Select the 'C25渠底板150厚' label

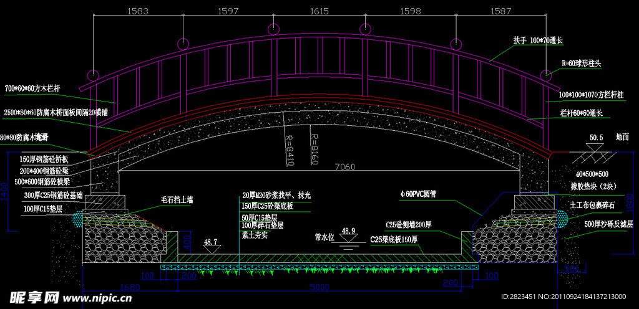[x=394, y=239]
